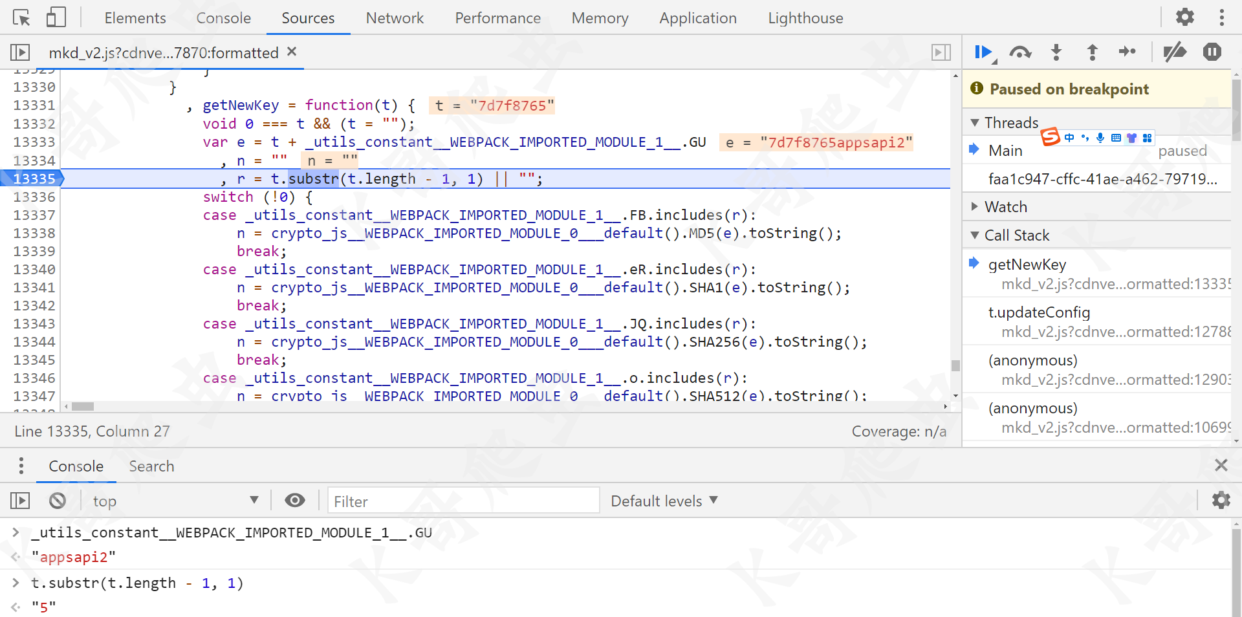Create a live expression with eye icon
The image size is (1242, 617).
(x=295, y=500)
